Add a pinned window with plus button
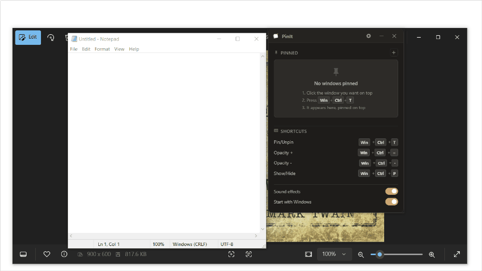The image size is (482, 271). point(393,53)
